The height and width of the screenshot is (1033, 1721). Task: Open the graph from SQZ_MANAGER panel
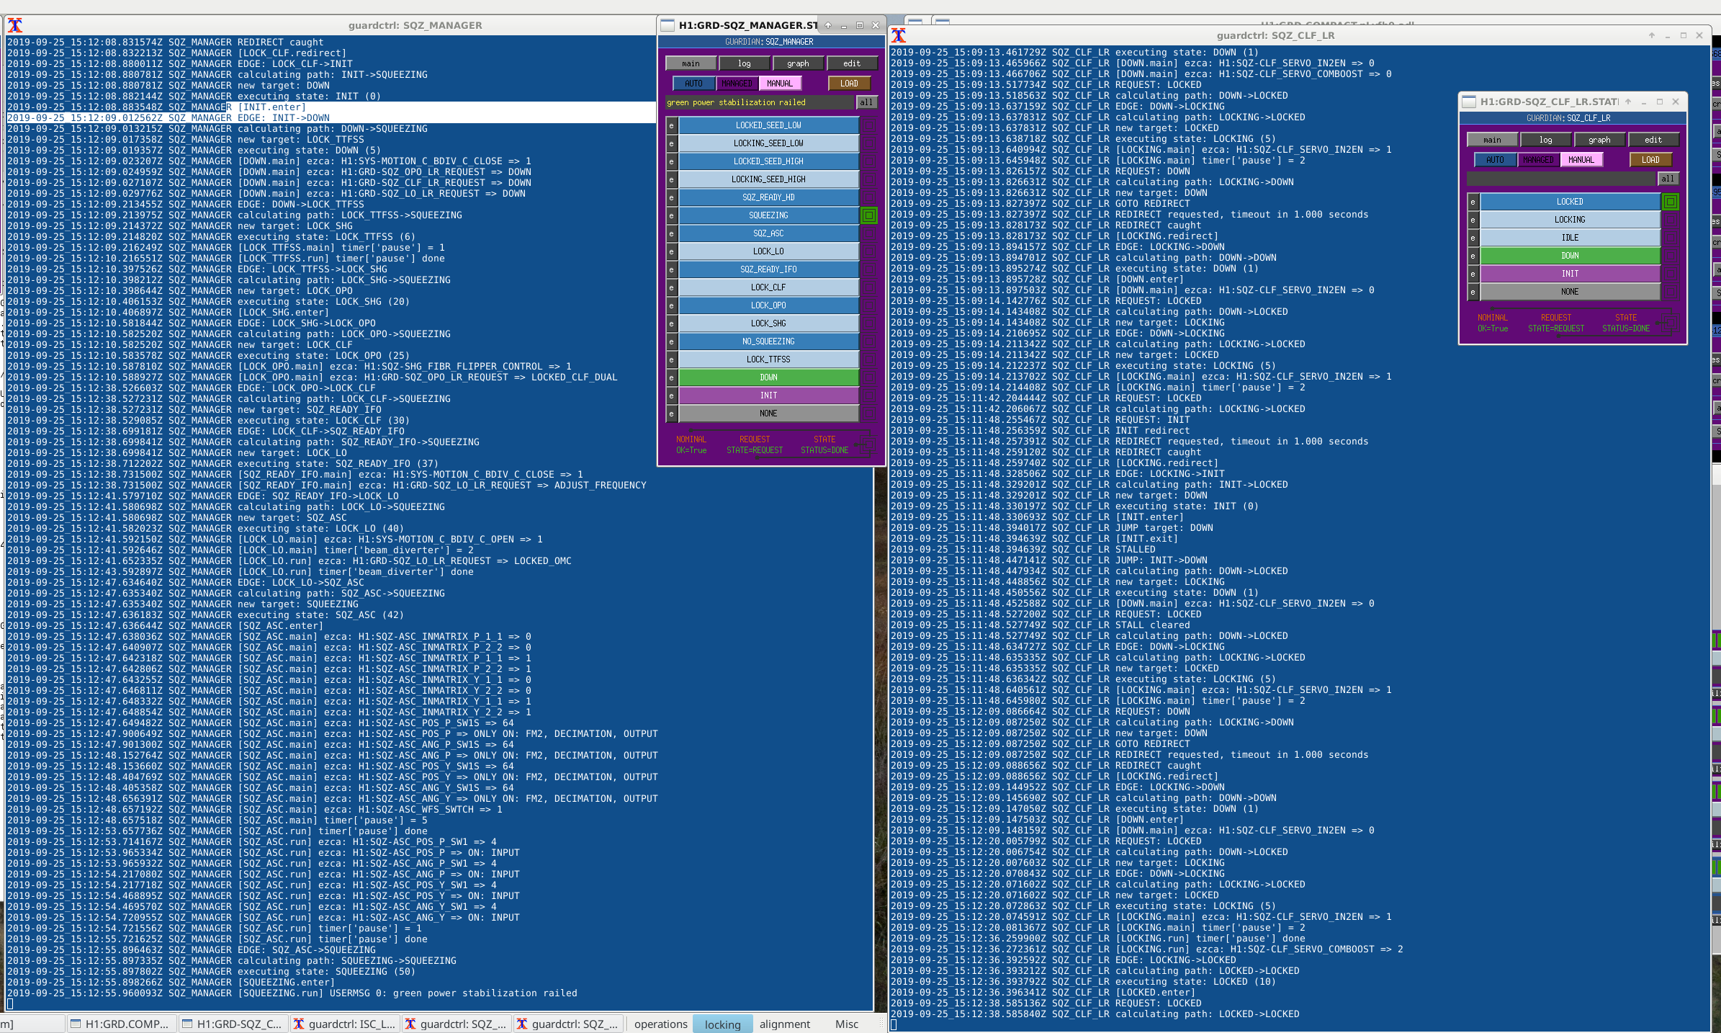click(x=798, y=63)
